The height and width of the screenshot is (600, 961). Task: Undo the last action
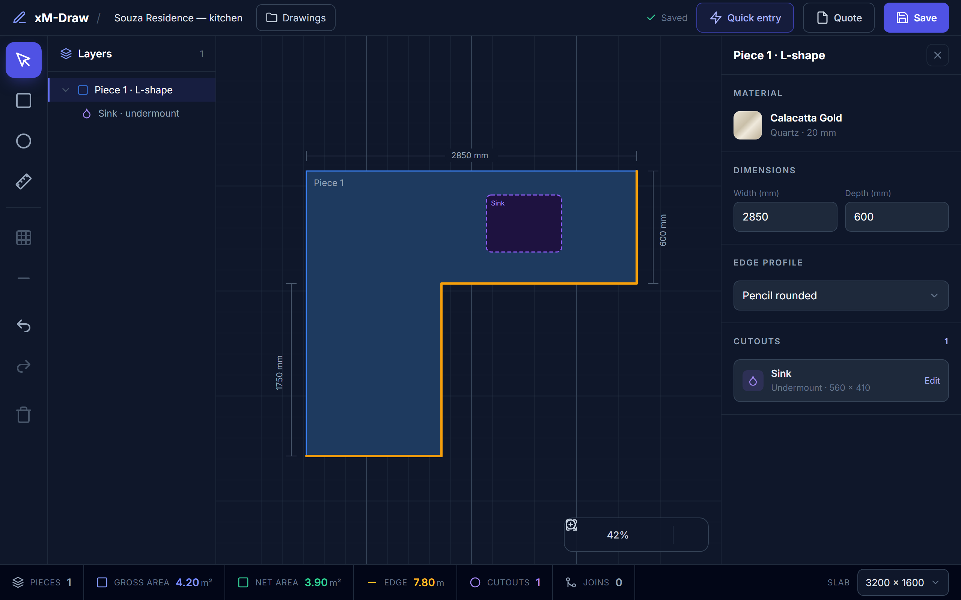pyautogui.click(x=23, y=326)
